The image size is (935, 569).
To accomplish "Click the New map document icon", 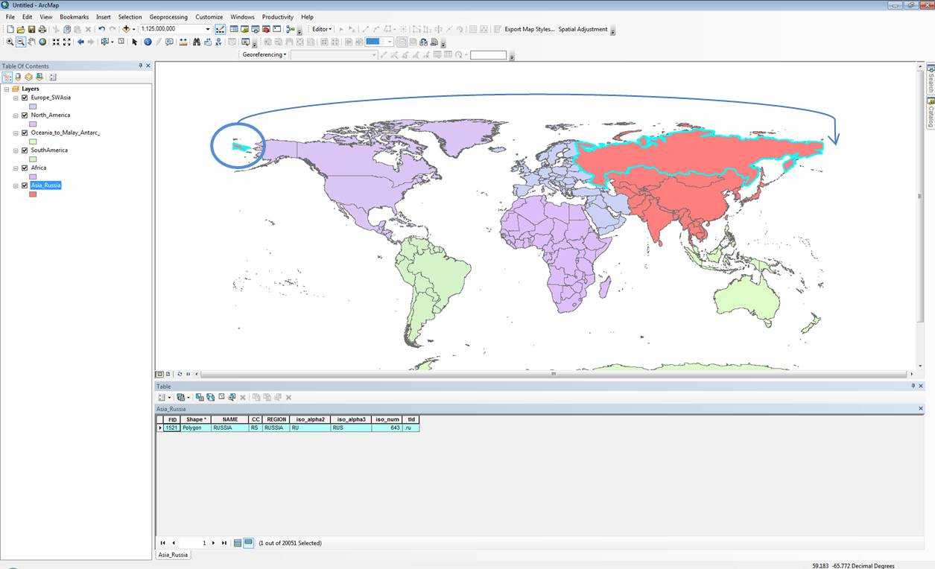I will pos(10,29).
